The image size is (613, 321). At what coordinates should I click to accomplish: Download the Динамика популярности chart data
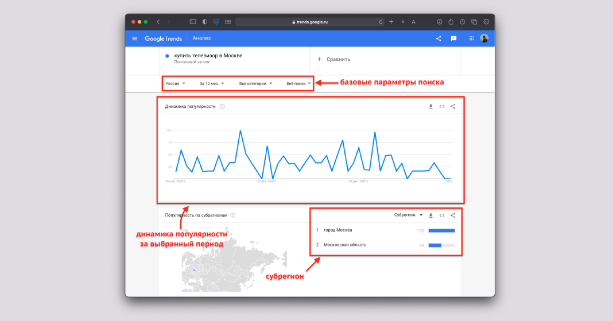click(430, 106)
